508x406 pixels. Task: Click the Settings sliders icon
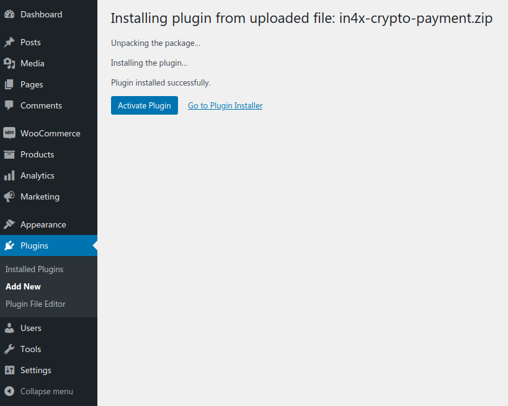point(9,370)
